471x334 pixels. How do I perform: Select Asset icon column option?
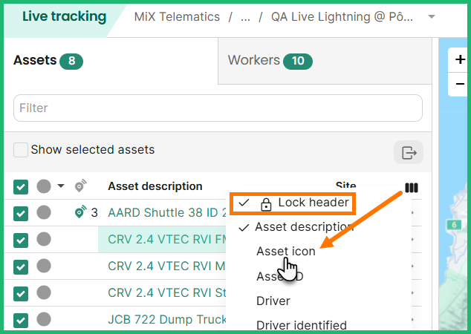[x=286, y=252]
